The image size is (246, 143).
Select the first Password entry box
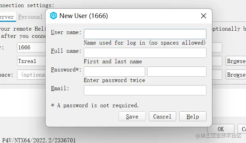(x=114, y=71)
